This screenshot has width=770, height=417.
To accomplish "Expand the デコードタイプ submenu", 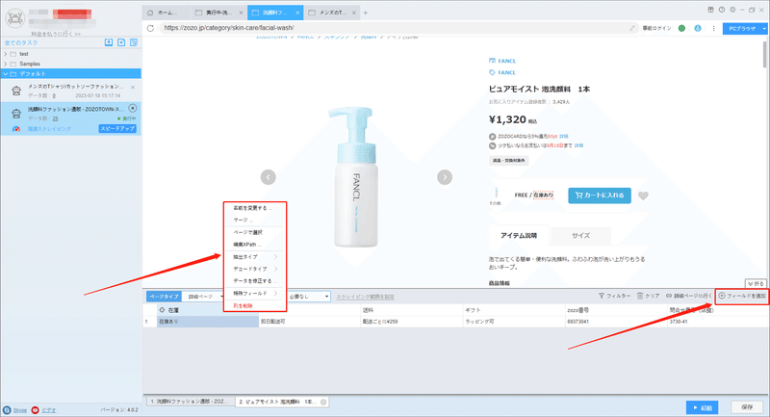I will point(253,269).
